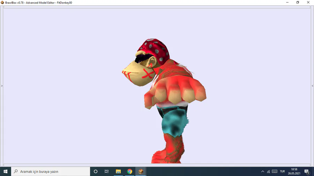Screen dimensions: 314x176
Task: Expand the right panel arrow in BrawlBox
Action: [x=312, y=86]
